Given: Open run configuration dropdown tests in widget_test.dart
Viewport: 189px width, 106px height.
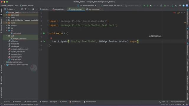Looking at the screenshot, I should click(111, 6).
